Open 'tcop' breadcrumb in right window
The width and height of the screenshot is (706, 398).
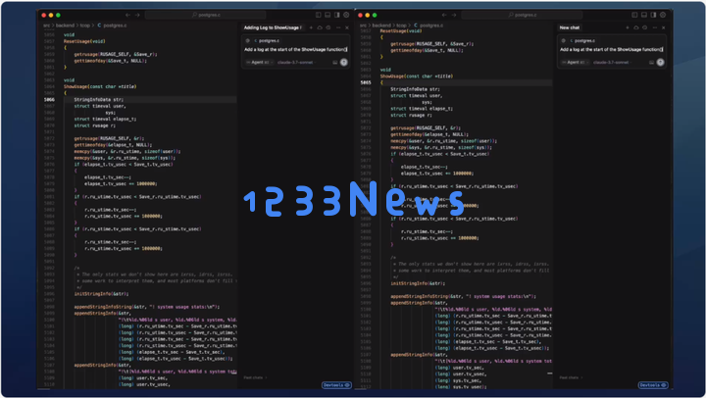(x=402, y=25)
